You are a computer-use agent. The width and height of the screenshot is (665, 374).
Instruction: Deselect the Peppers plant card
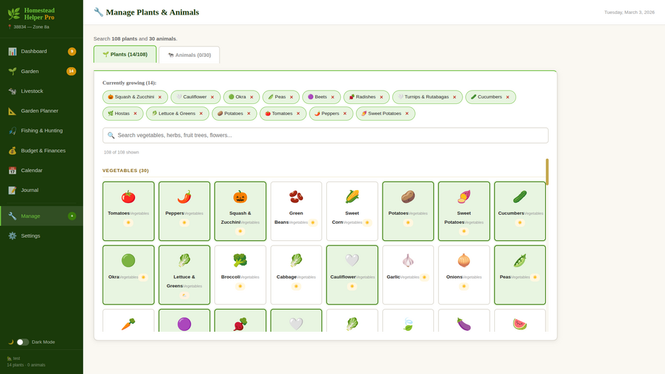click(185, 211)
